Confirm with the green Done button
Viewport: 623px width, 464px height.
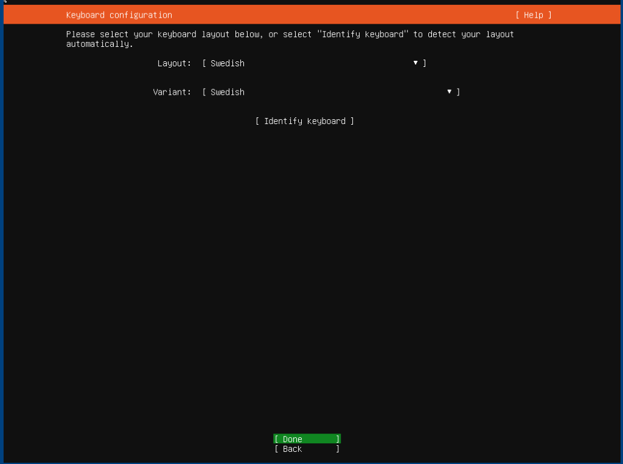(x=307, y=439)
